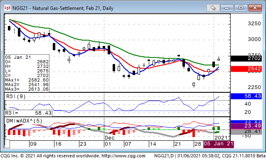Click the black 2702 last price tag
The width and height of the screenshot is (266, 159).
(x=246, y=58)
